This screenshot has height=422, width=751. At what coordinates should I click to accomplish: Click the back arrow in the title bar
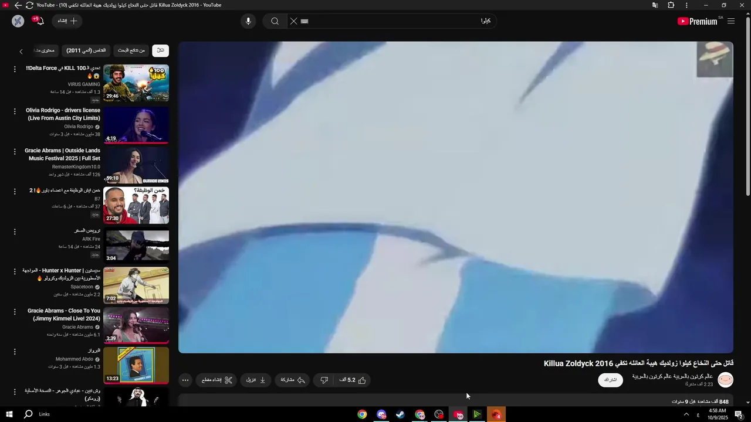(18, 5)
